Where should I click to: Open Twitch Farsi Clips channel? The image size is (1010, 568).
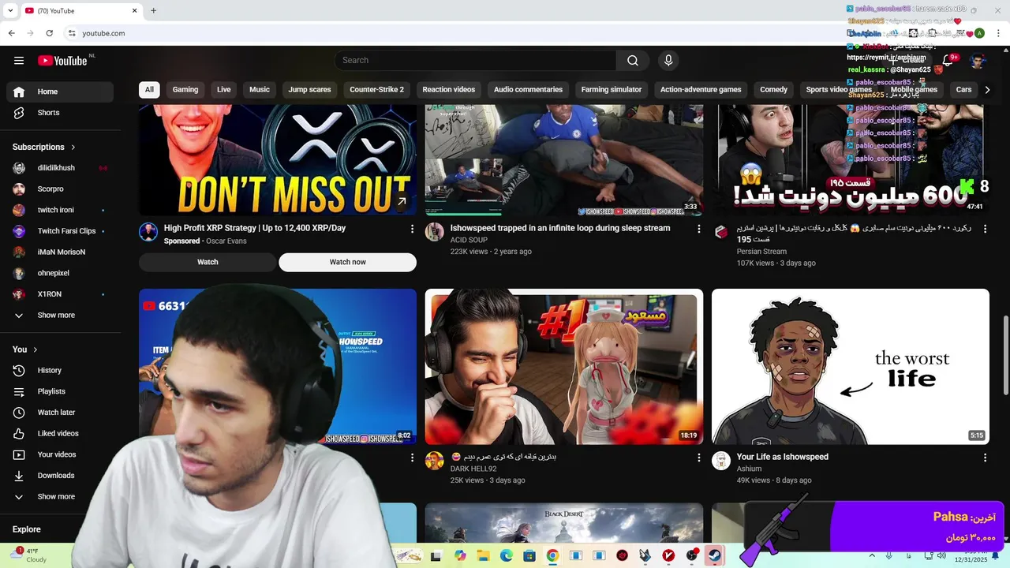[60, 231]
